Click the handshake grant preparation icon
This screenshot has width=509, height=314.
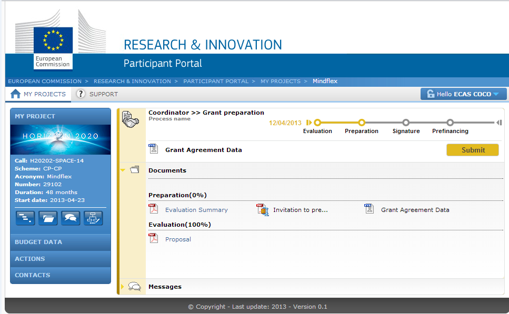coord(130,119)
